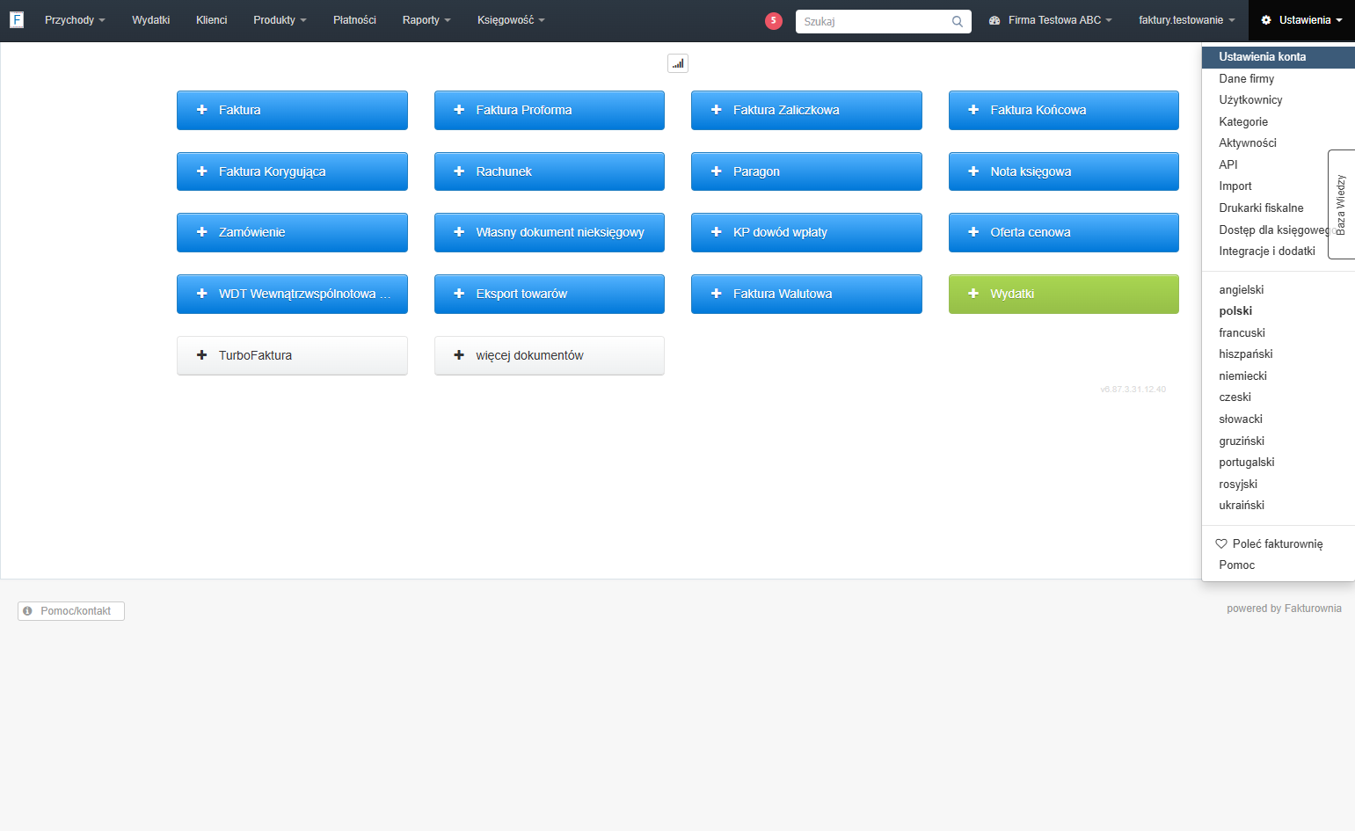Click the statistics chart icon above the buttons

pos(678,63)
